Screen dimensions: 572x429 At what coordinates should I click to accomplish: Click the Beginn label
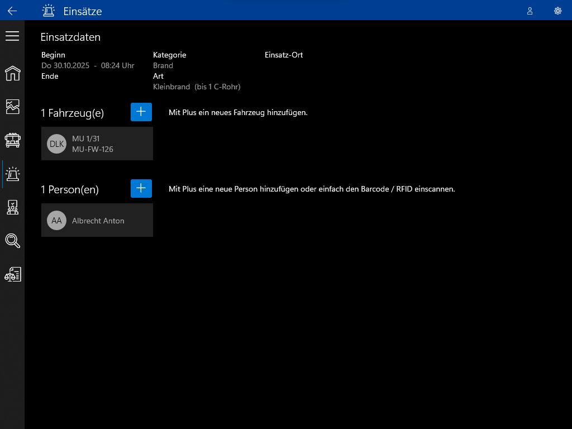(53, 55)
